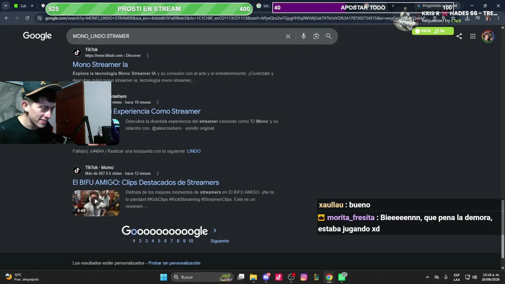Open the tab search dropdown
505x284 pixels.
pos(6,6)
